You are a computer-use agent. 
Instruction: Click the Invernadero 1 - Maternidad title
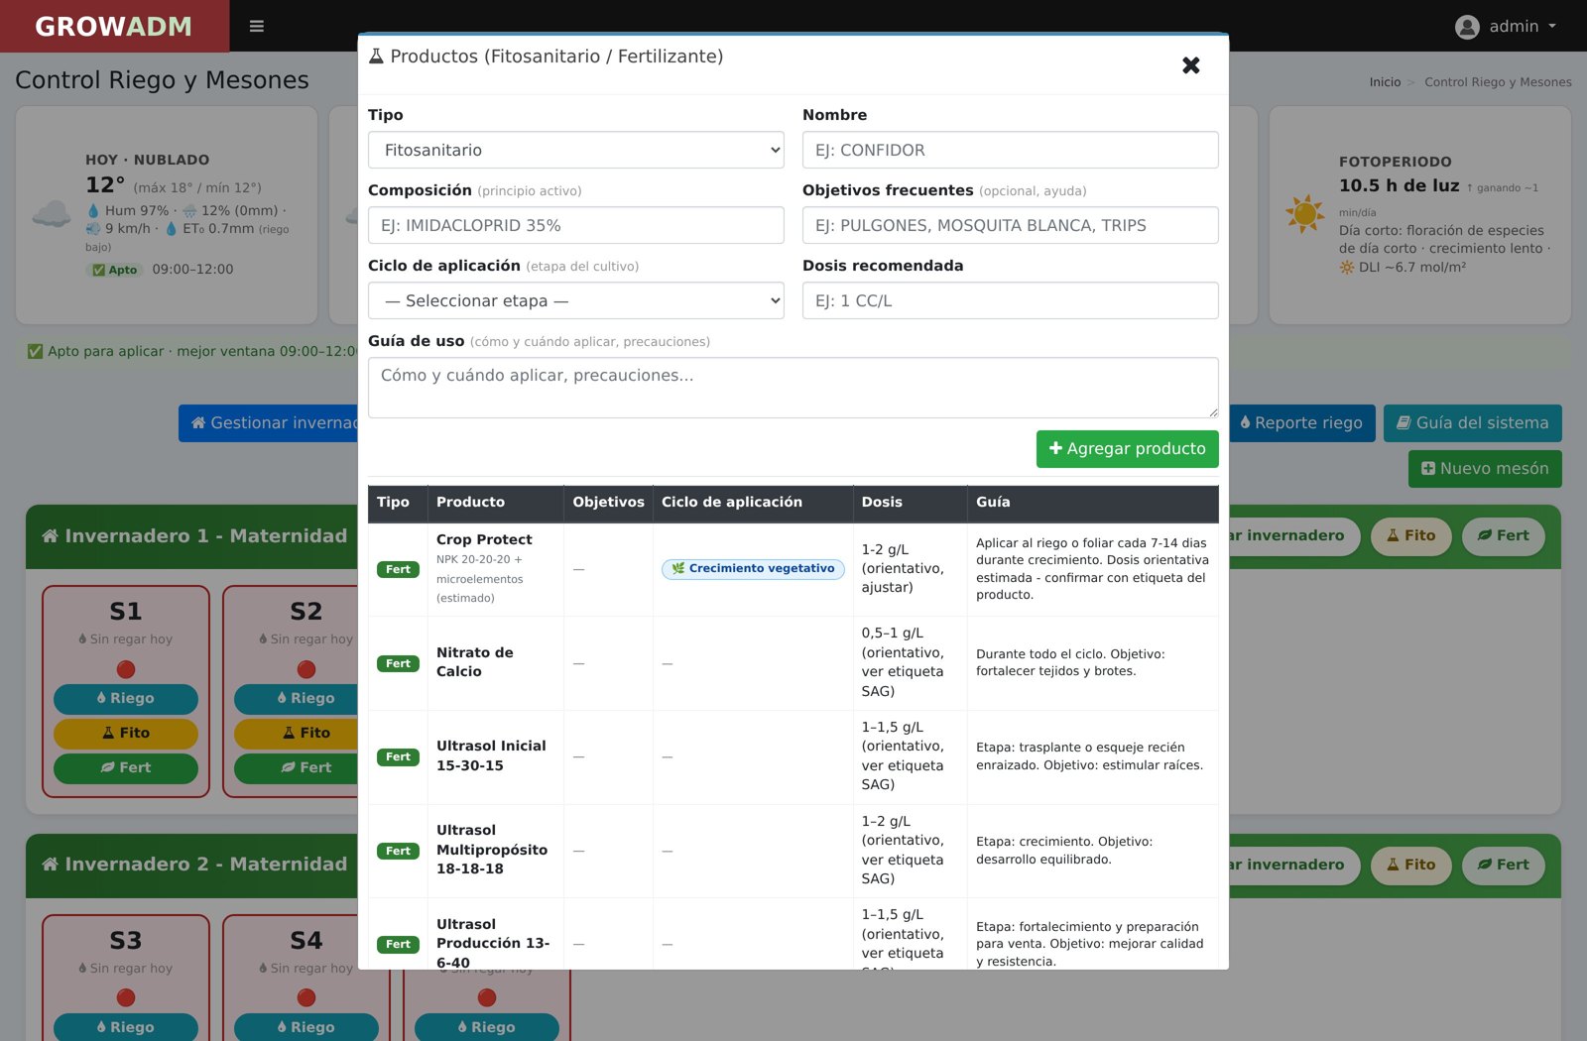tap(206, 536)
